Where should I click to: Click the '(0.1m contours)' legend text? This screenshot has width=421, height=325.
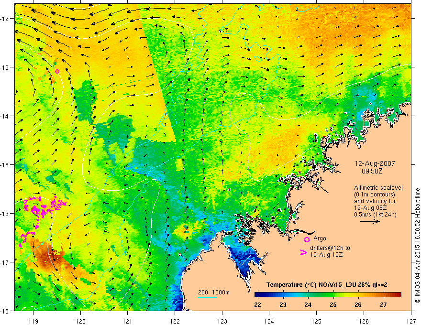[375, 195]
